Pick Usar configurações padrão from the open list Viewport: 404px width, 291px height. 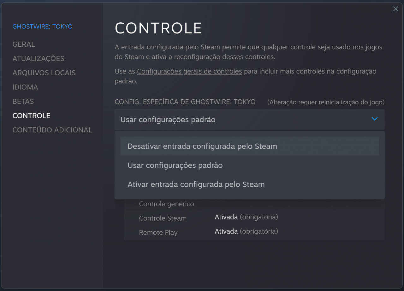pos(175,166)
